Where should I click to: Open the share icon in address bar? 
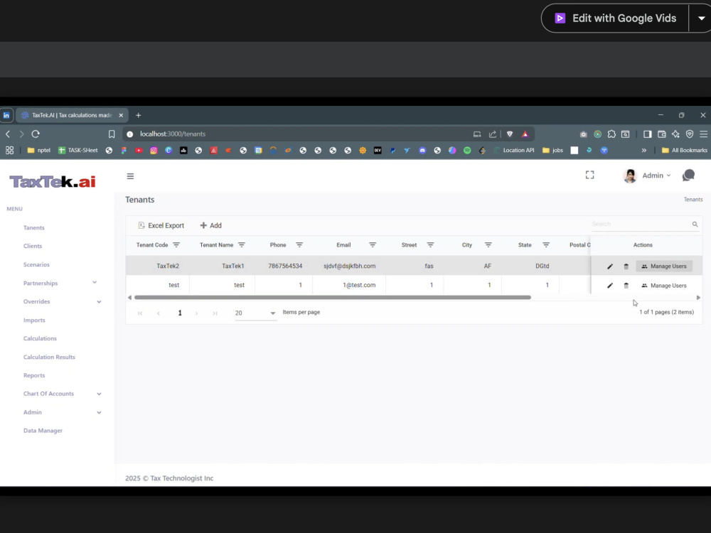click(x=493, y=134)
